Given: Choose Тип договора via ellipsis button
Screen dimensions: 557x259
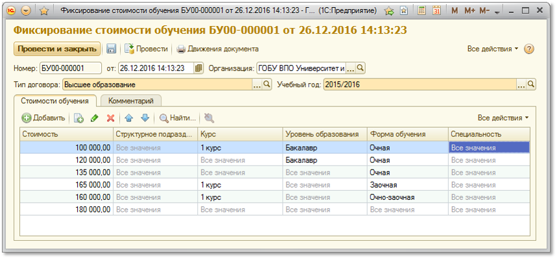Looking at the screenshot, I should coord(257,85).
